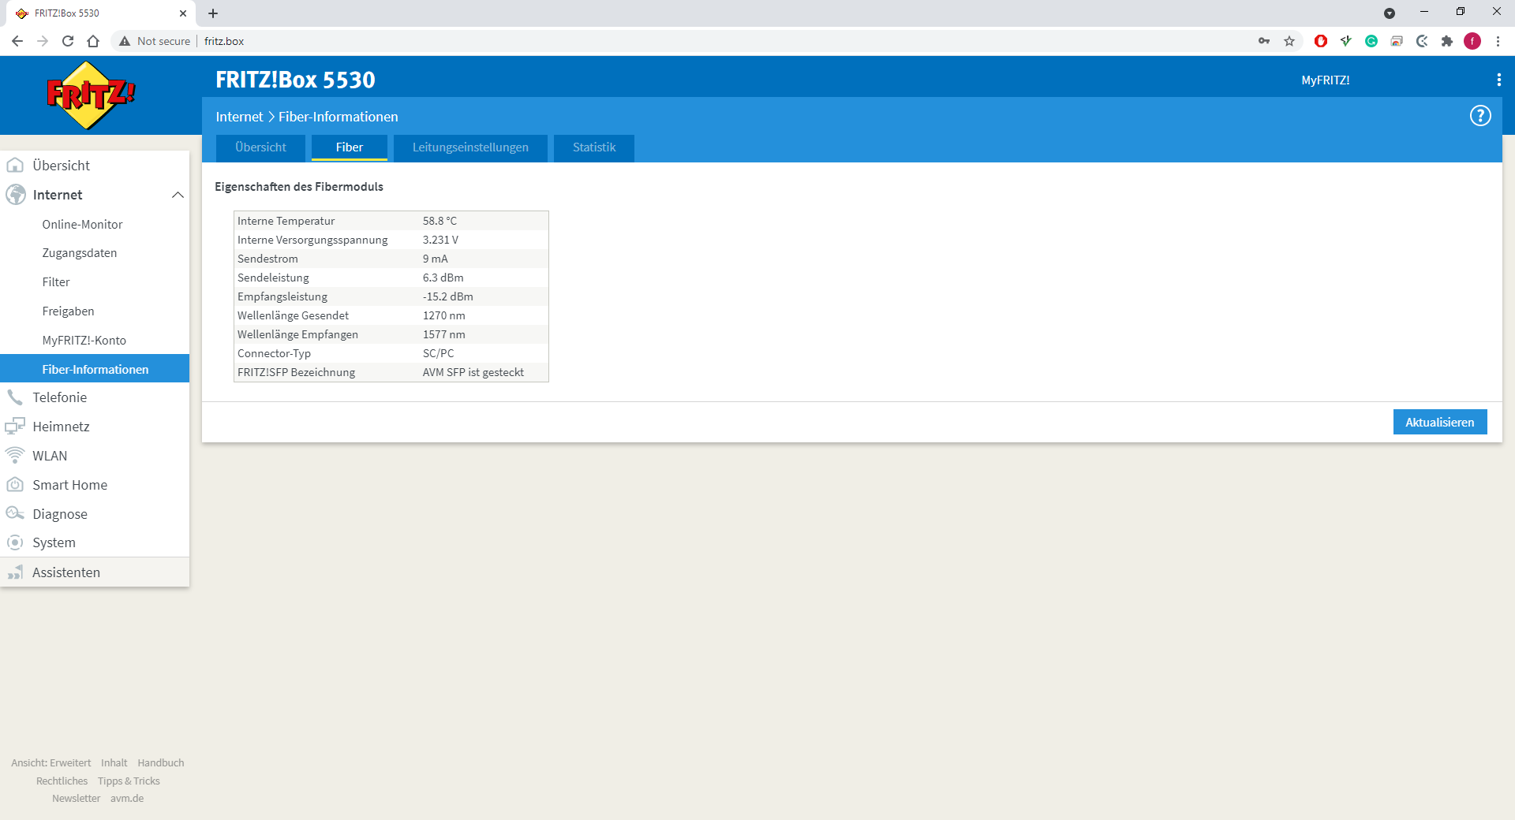
Task: Open the Tipps & Tricks footer link
Action: [x=129, y=781]
